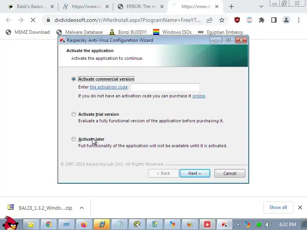Click the site lock icon

[x=48, y=20]
